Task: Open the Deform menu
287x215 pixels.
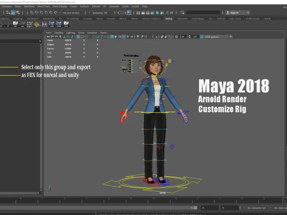Action: (96, 7)
